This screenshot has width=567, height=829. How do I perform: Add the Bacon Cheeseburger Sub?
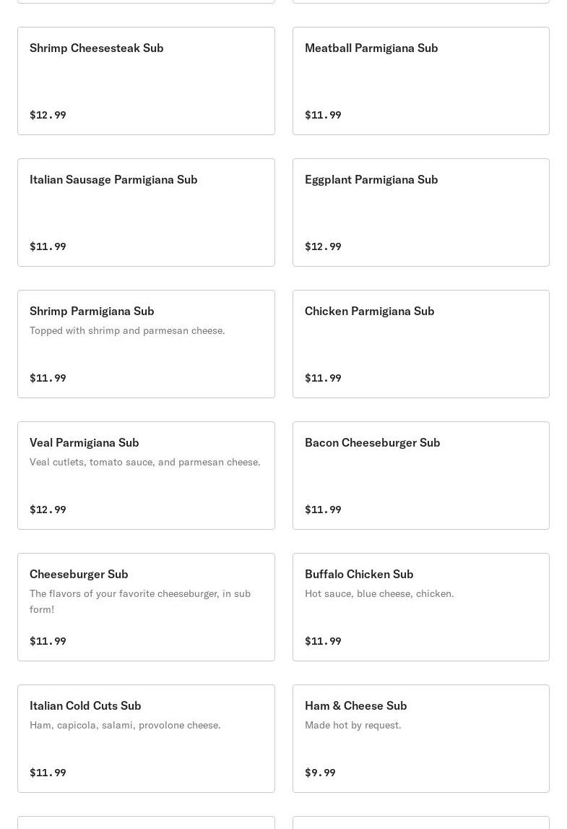point(420,475)
